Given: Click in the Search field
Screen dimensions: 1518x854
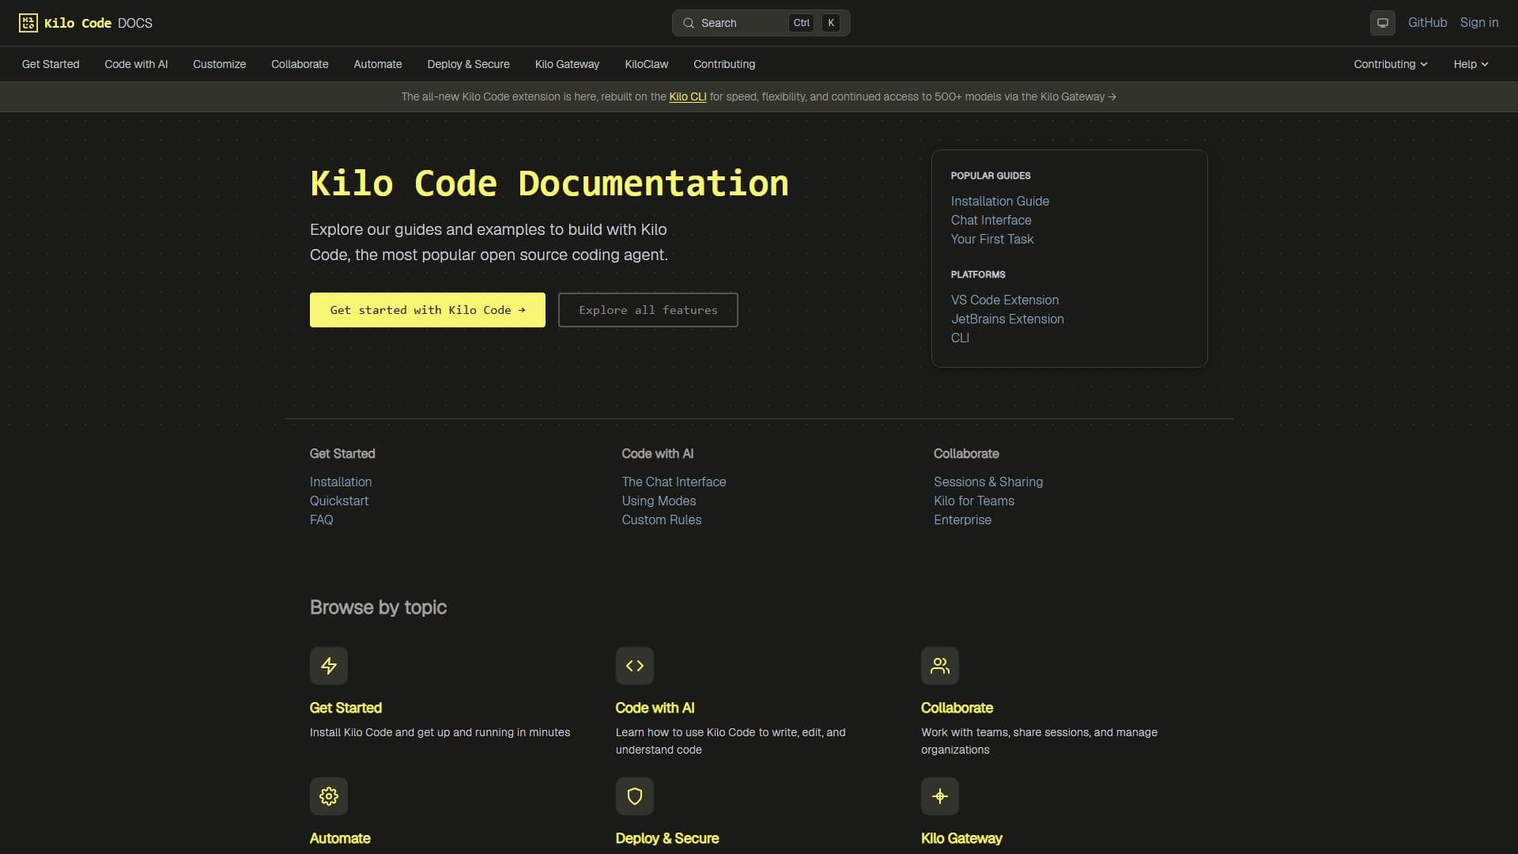Looking at the screenshot, I should (761, 23).
